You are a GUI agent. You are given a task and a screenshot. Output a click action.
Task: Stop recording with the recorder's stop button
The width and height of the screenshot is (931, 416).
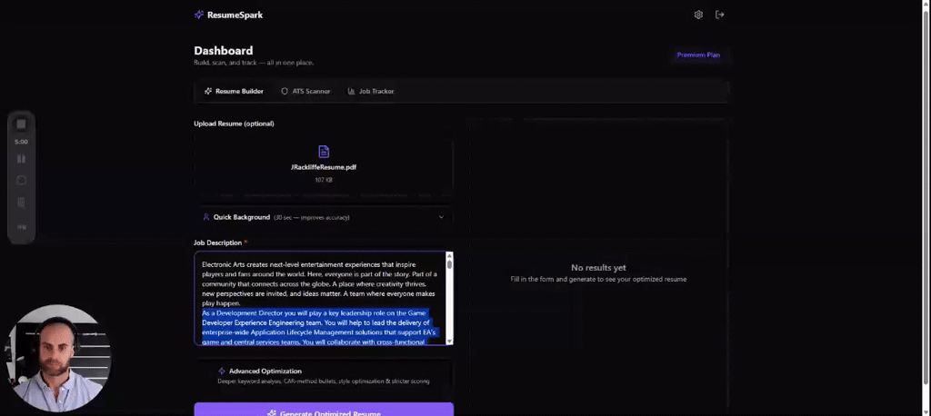22,124
